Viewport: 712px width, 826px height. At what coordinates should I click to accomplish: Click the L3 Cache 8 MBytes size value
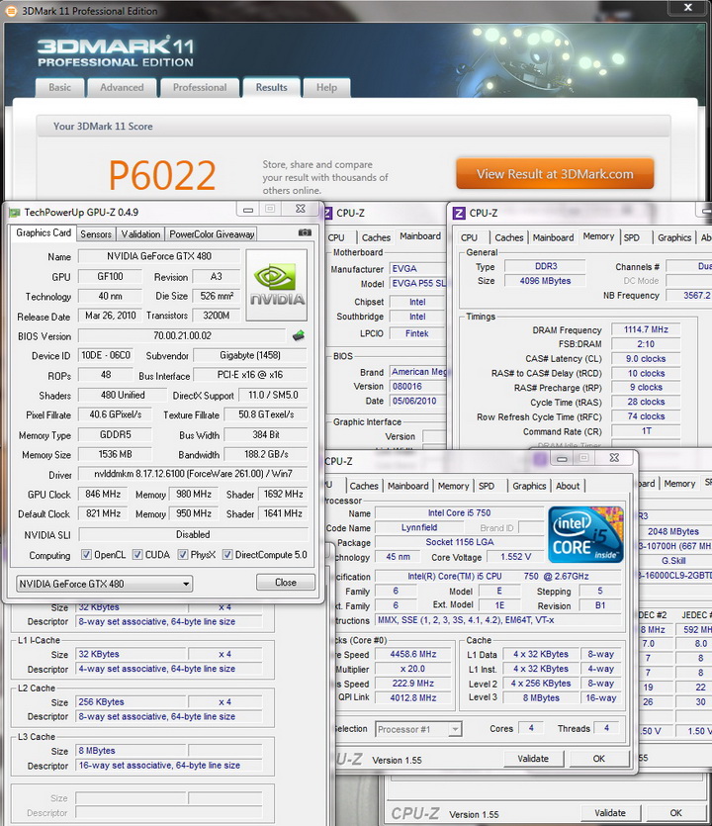click(132, 751)
